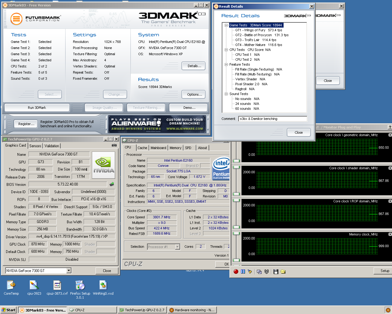Open the Cache tab in CPU-Z
The width and height of the screenshot is (392, 314).
click(x=142, y=148)
